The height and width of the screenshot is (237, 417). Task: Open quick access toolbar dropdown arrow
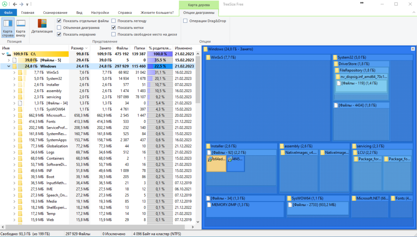pyautogui.click(x=27, y=4)
